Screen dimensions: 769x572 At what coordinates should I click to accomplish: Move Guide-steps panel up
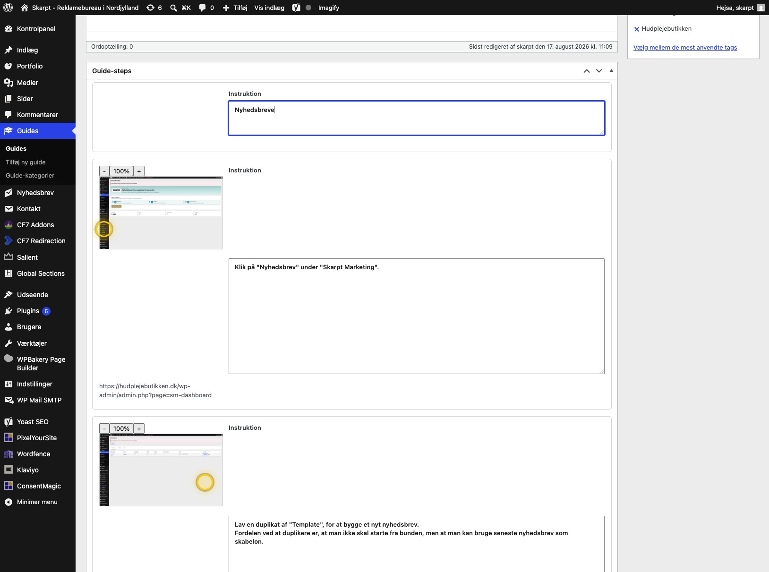(587, 71)
